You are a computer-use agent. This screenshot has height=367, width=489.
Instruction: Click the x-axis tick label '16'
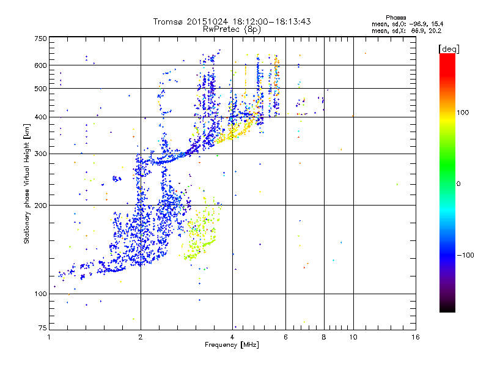click(416, 337)
